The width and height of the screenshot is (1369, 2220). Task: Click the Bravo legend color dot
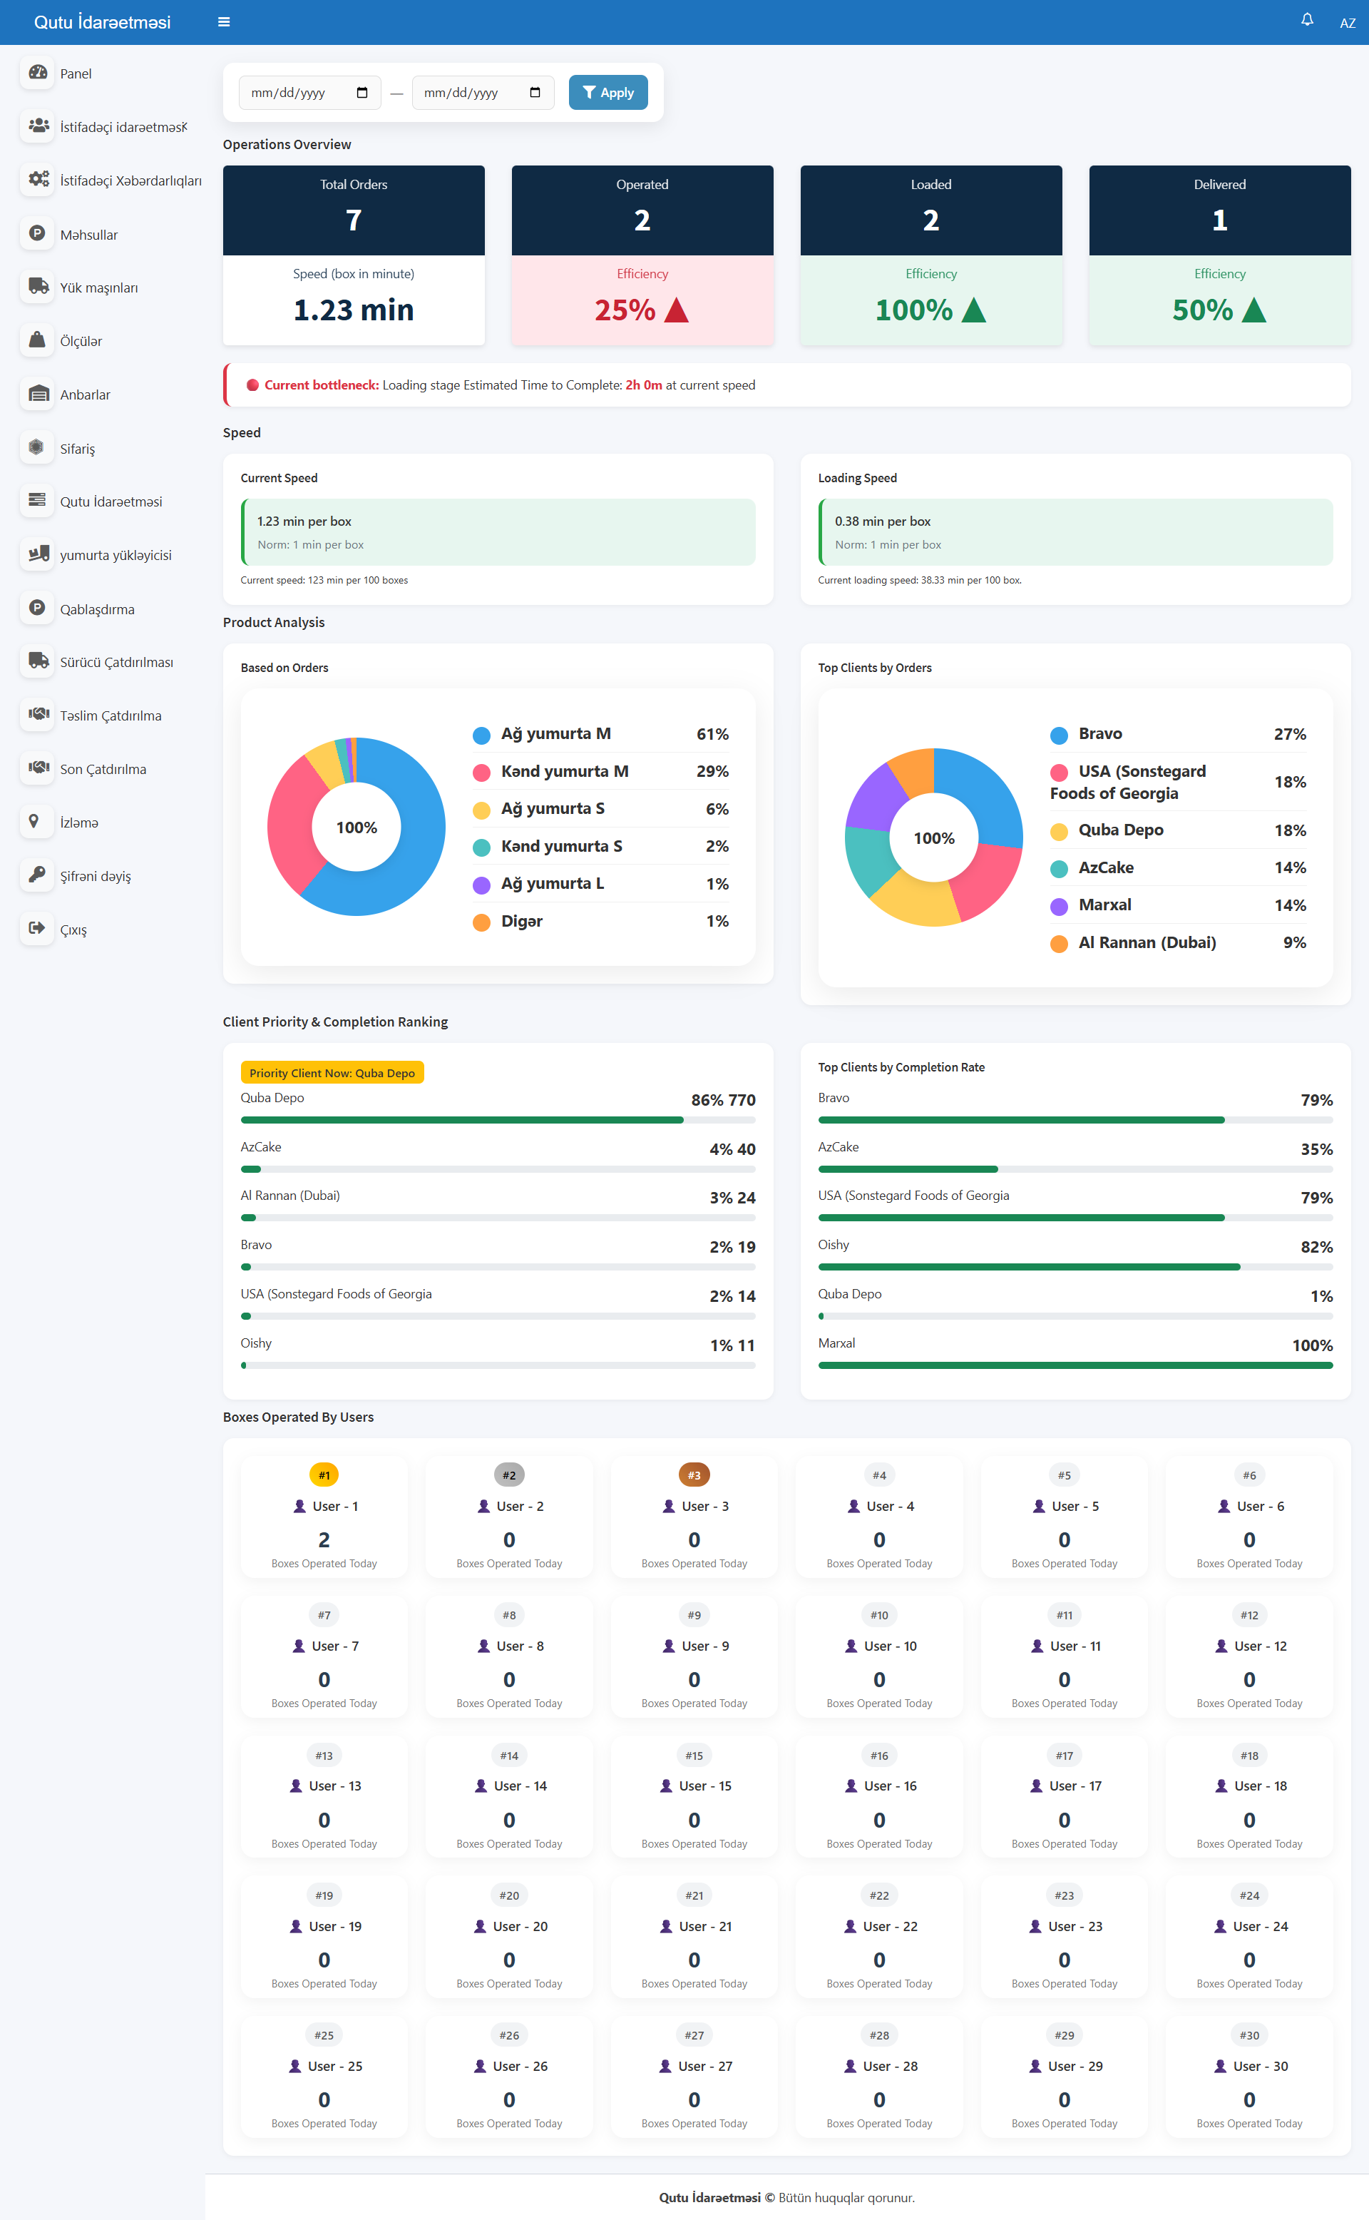coord(1058,735)
